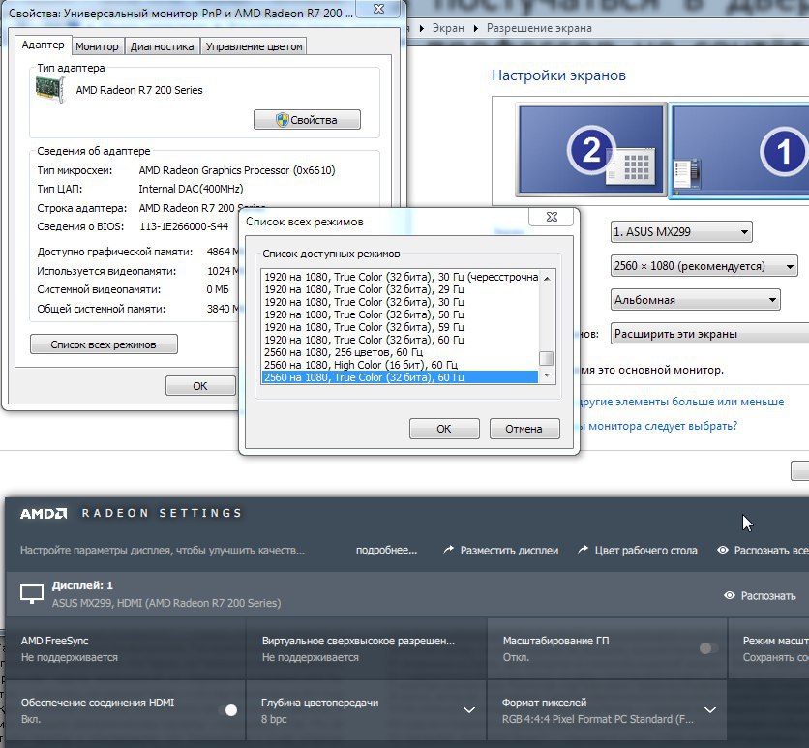Open Цвет рабочего стола in Radeon Settings

[x=637, y=551]
